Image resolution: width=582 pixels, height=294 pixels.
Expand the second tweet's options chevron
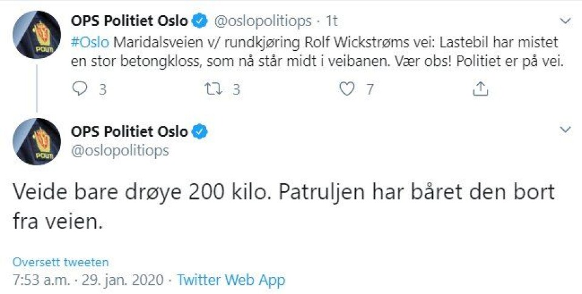coord(564,130)
